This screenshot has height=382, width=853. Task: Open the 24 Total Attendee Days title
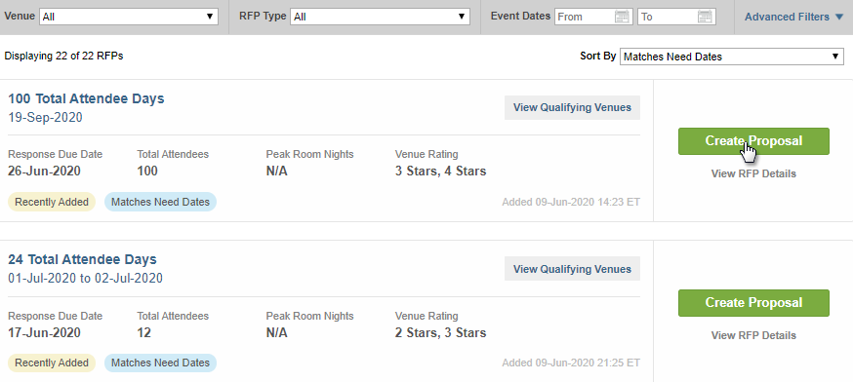click(x=82, y=260)
